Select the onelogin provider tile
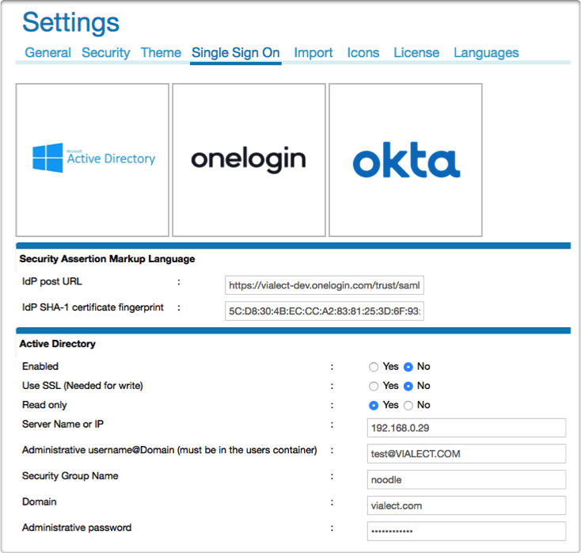Image resolution: width=581 pixels, height=553 pixels. pos(249,160)
